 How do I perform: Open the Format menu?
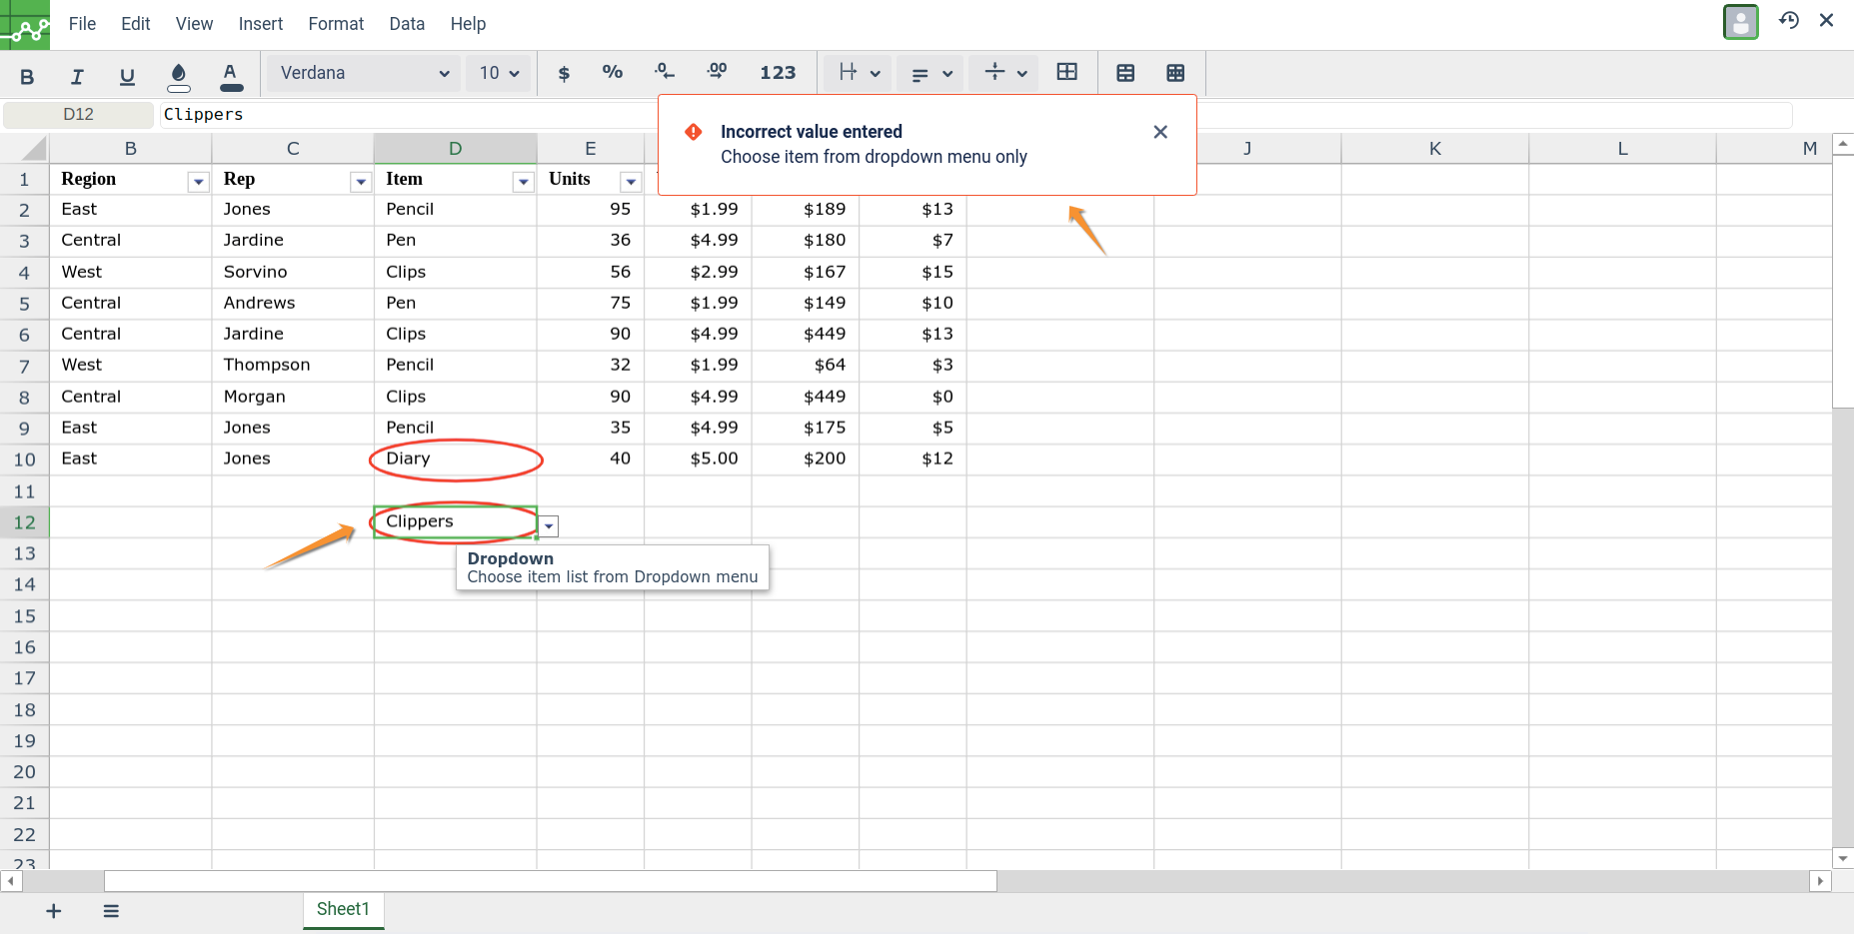click(x=336, y=24)
